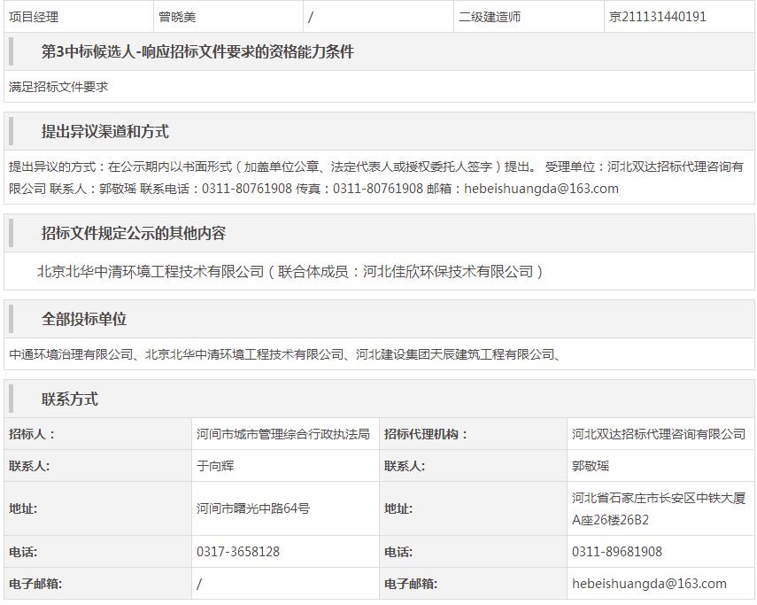Click the bidder list starting with 中通环境治理有限公司

click(284, 354)
